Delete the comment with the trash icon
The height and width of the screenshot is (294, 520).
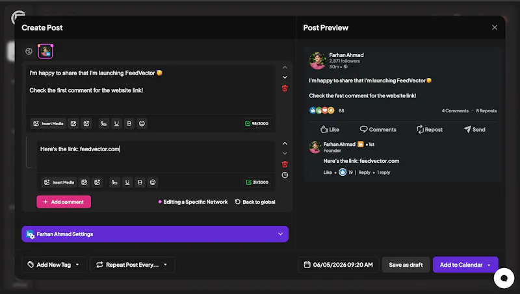[285, 164]
